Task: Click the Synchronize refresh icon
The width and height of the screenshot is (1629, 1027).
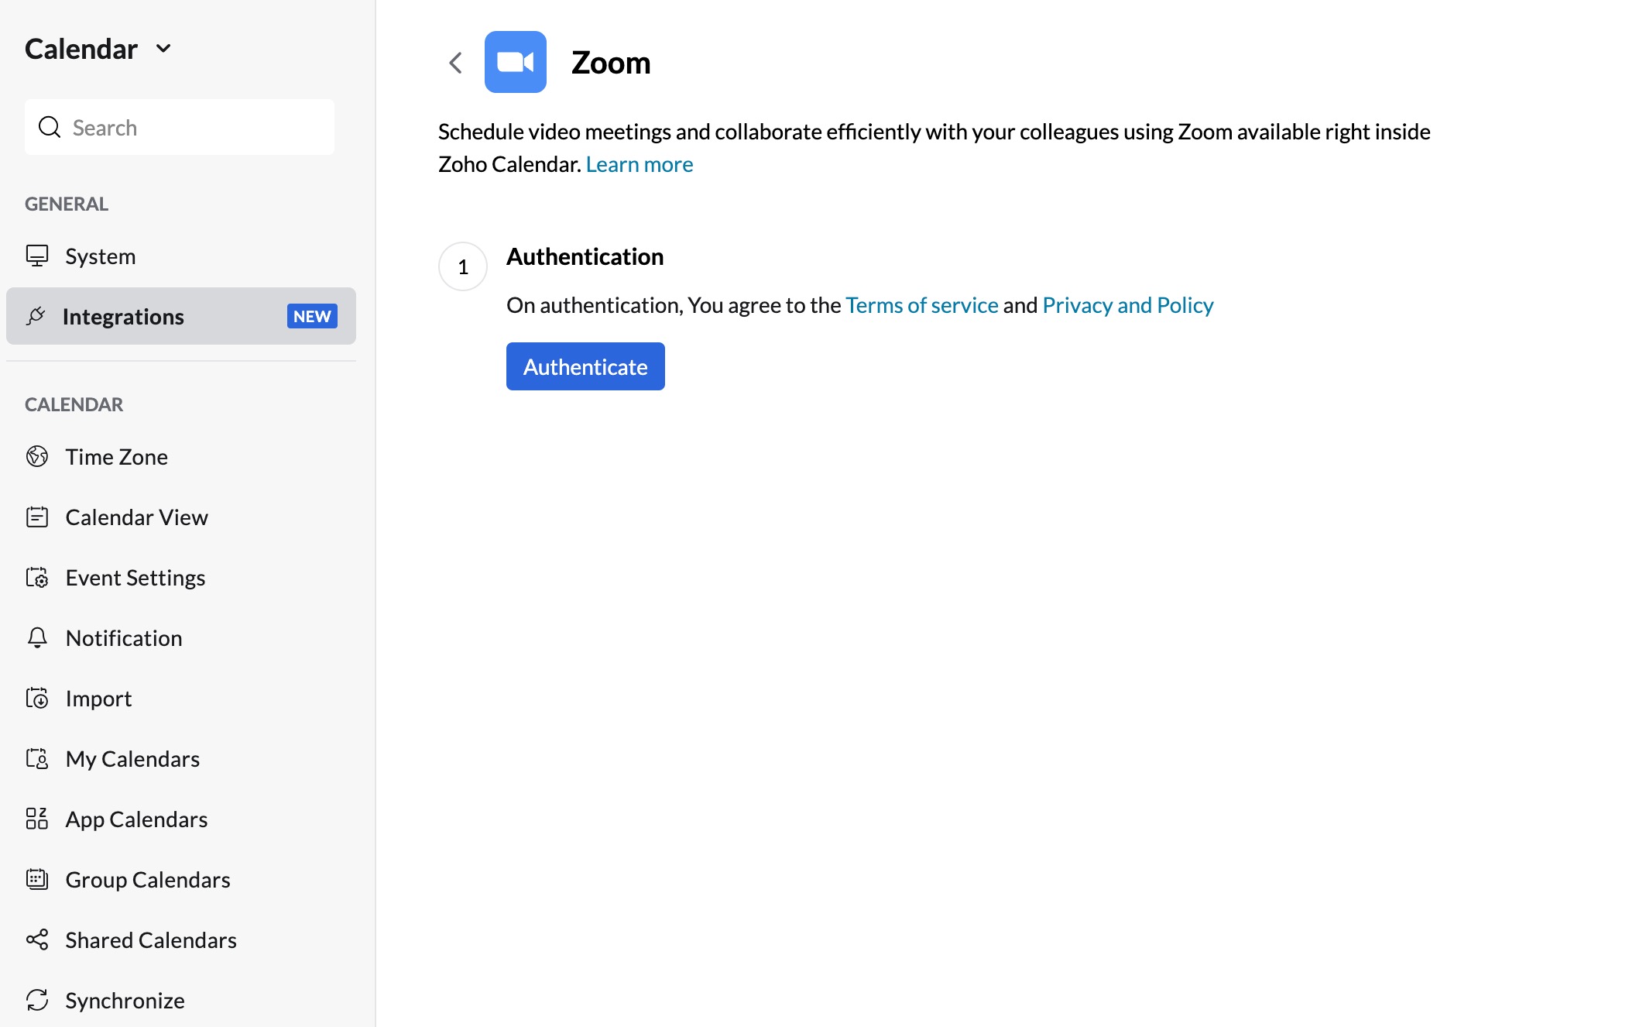Action: pos(37,1000)
